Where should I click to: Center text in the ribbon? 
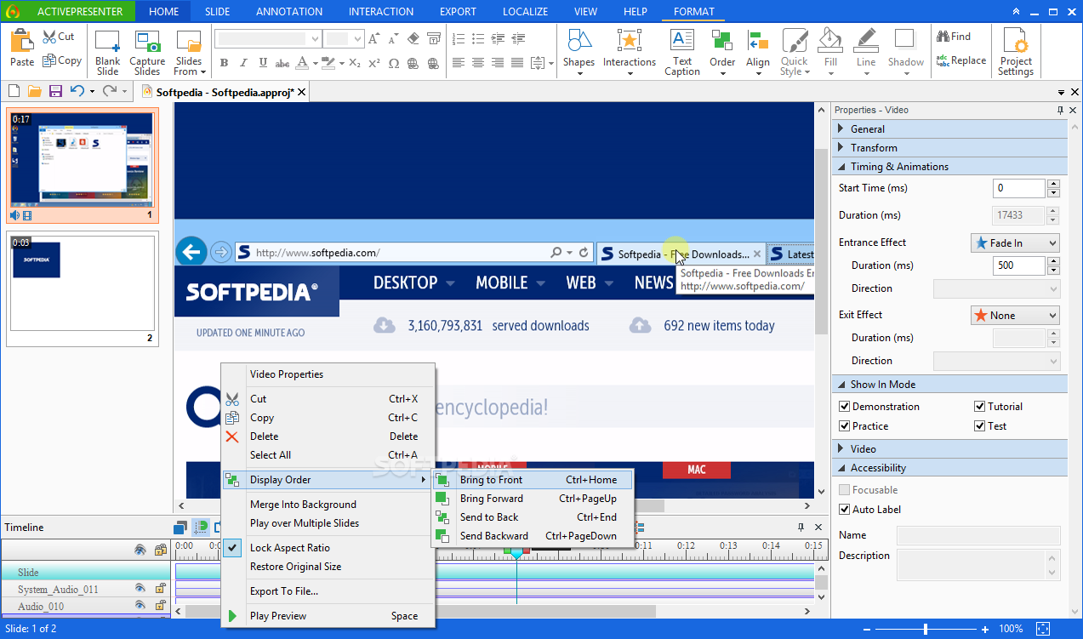[478, 63]
